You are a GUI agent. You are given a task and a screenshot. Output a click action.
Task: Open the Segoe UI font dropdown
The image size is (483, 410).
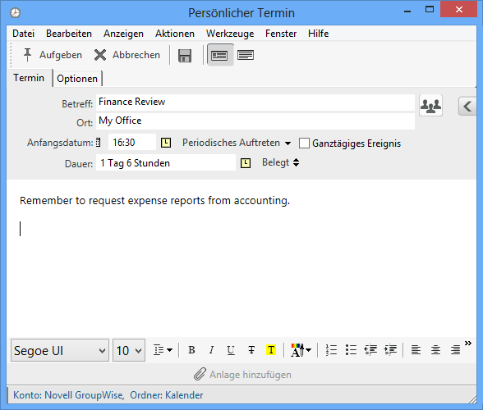60,350
